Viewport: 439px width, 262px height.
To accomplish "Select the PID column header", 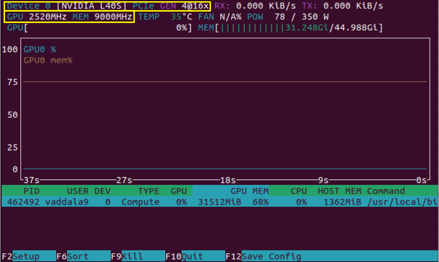I will 31,191.
